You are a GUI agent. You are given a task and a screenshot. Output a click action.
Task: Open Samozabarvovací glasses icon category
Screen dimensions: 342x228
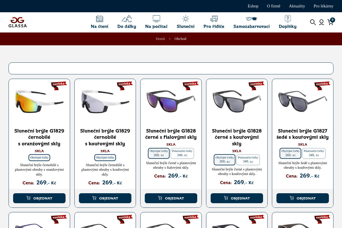251,19
